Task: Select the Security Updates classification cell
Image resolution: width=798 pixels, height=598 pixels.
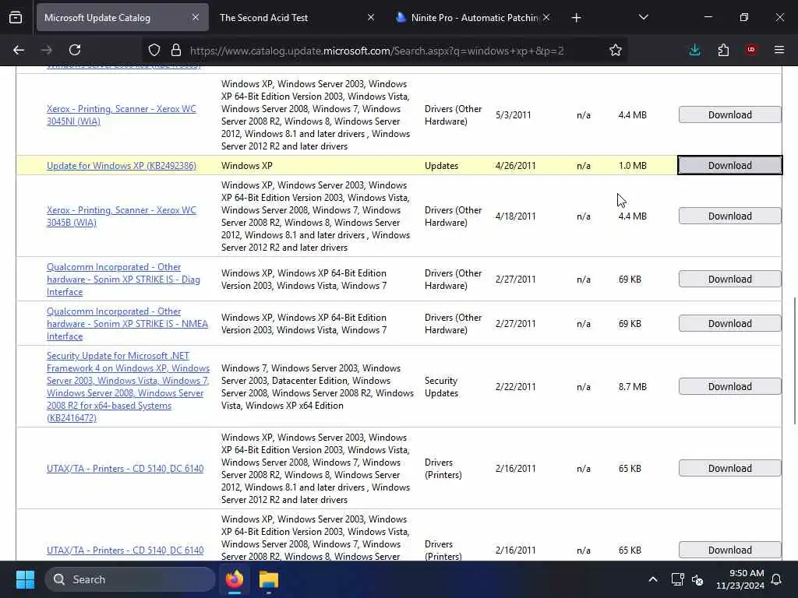Action: pyautogui.click(x=442, y=387)
